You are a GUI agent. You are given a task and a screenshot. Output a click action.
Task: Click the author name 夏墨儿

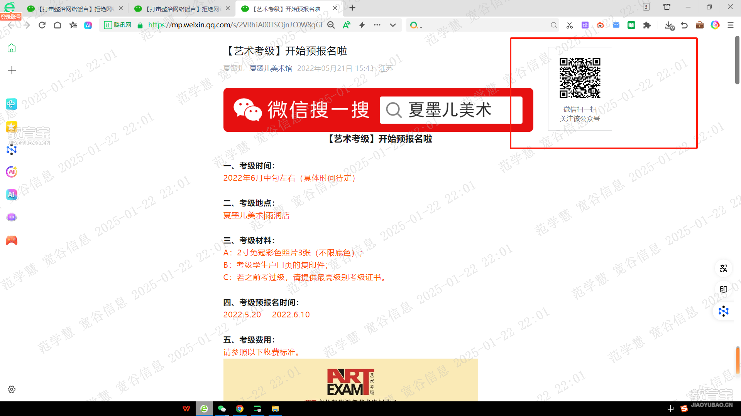tap(234, 69)
